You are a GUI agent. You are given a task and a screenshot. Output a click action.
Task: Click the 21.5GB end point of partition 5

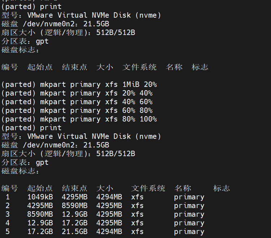coord(75,232)
